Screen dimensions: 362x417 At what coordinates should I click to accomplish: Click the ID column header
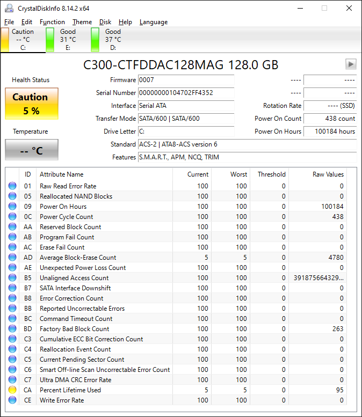coord(28,174)
